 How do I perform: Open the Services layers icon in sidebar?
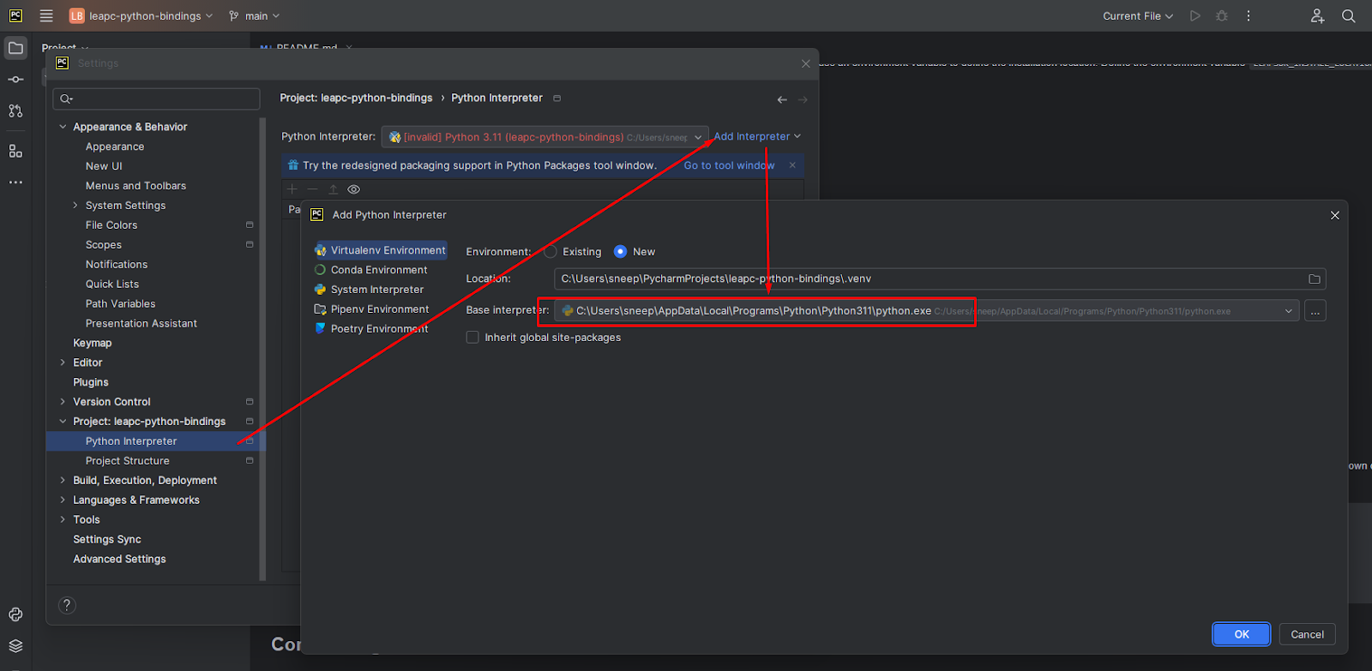pos(15,646)
